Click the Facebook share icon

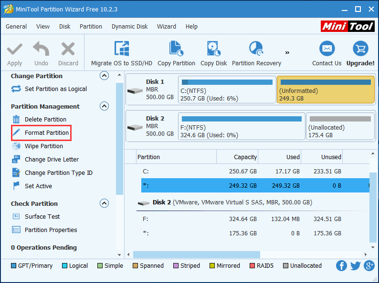pyautogui.click(x=341, y=266)
